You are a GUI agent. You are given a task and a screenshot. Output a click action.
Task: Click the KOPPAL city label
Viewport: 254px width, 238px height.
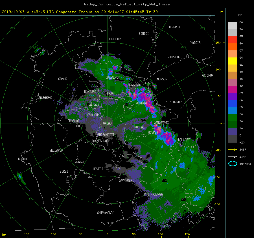click(139, 127)
